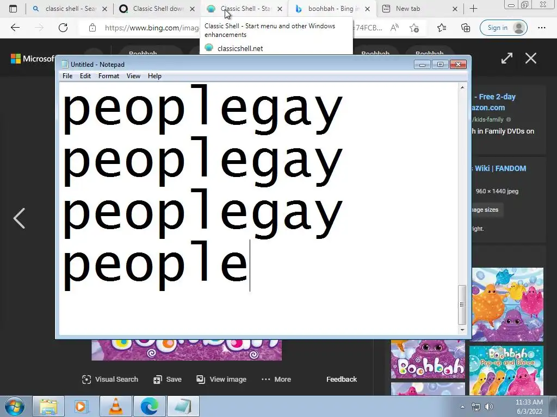Open the volume speaker tray icon
Image resolution: width=557 pixels, height=417 pixels.
coord(489,407)
